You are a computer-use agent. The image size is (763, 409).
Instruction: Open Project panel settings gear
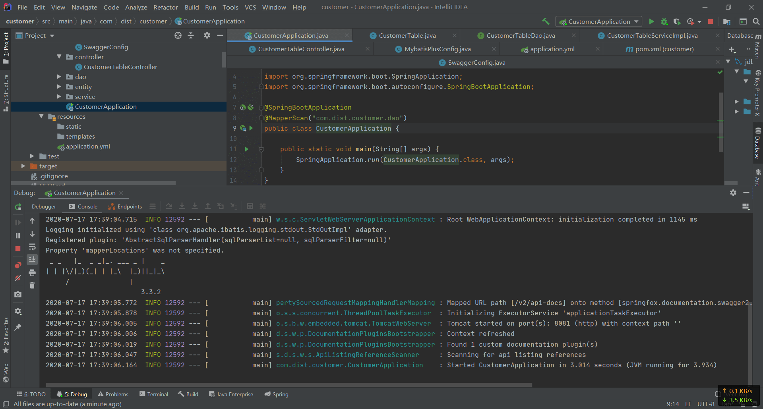[x=207, y=35]
